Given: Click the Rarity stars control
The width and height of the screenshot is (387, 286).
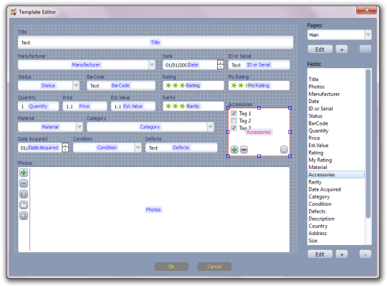Looking at the screenshot, I should pos(193,106).
